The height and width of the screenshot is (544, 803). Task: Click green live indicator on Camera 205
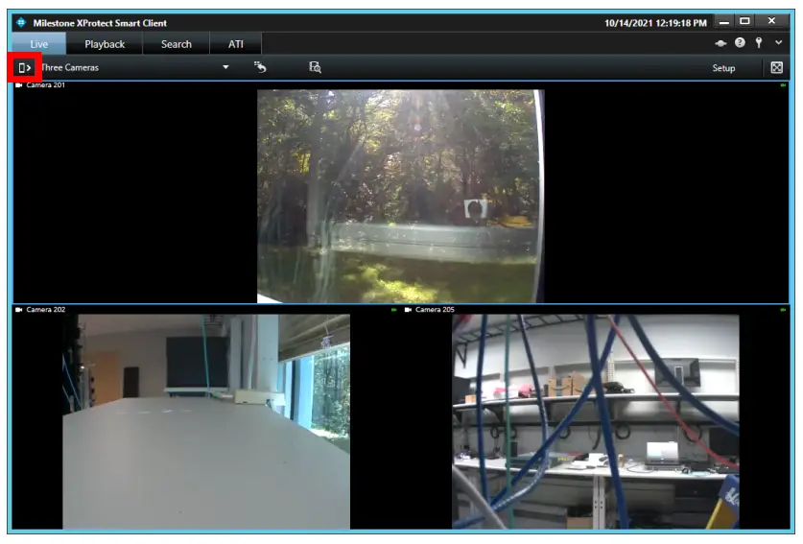point(783,310)
